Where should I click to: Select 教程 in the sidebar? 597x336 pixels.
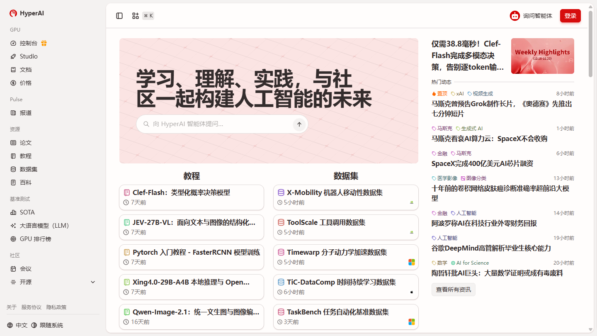(53, 156)
